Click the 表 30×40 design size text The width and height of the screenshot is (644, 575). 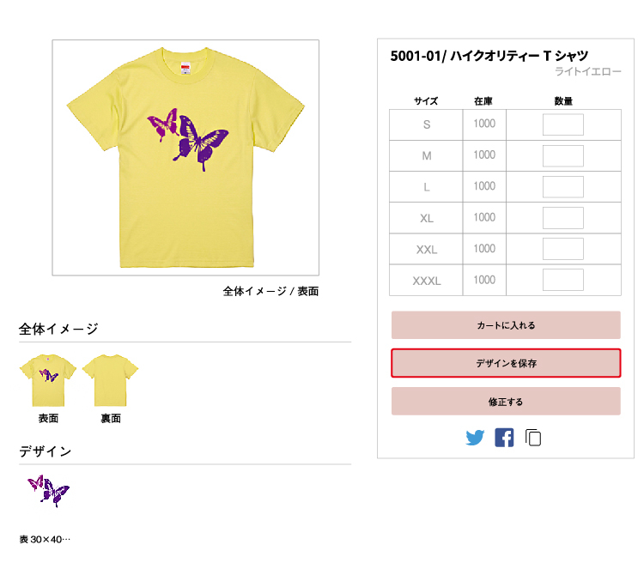coord(45,540)
